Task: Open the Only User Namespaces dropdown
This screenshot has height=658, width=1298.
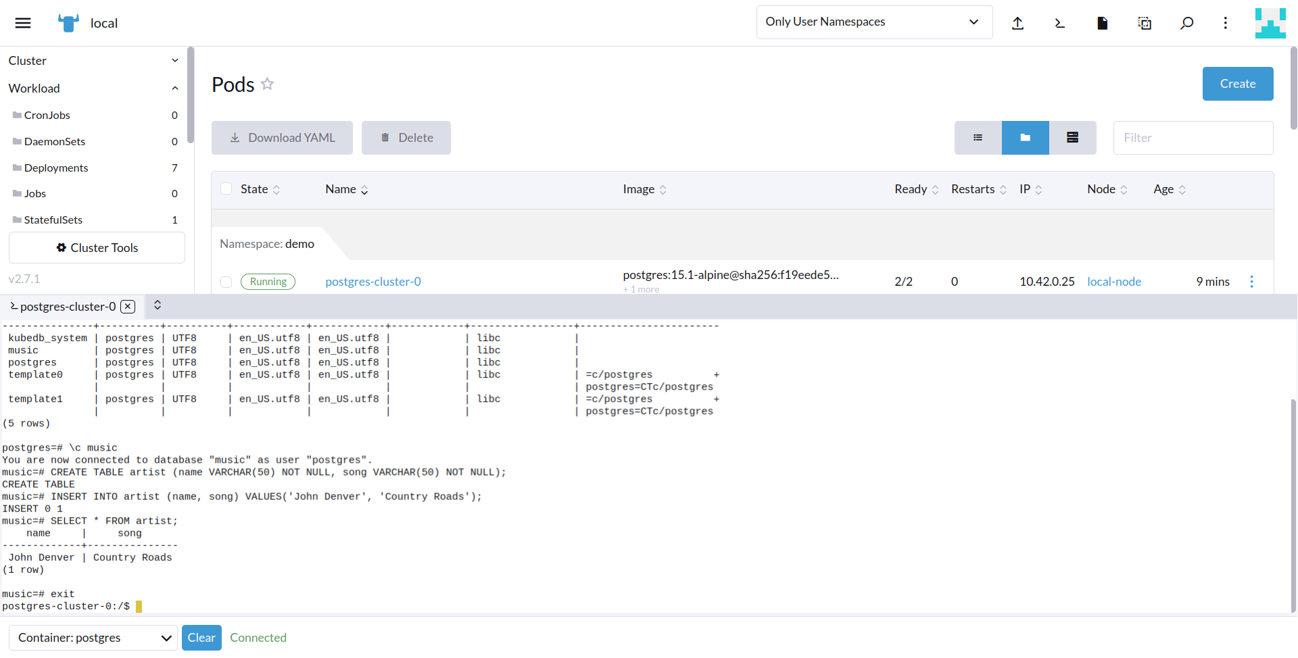Action: click(873, 22)
